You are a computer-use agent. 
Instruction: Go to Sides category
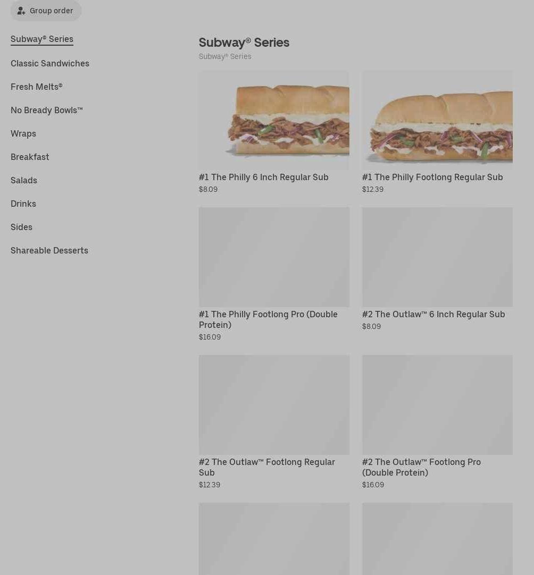point(21,227)
